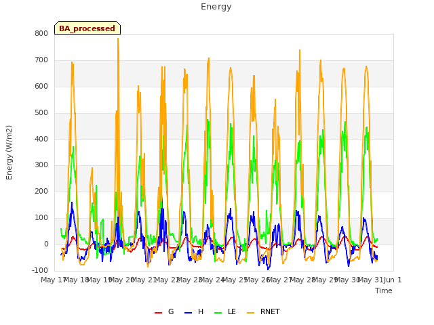Click the May 17 x-axis label
Viewport: 434px width, 325px height.
pyautogui.click(x=53, y=280)
